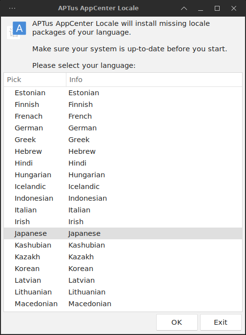Select Indonesian in the Pick column
Screen dimensions: 246x335
[34, 198]
